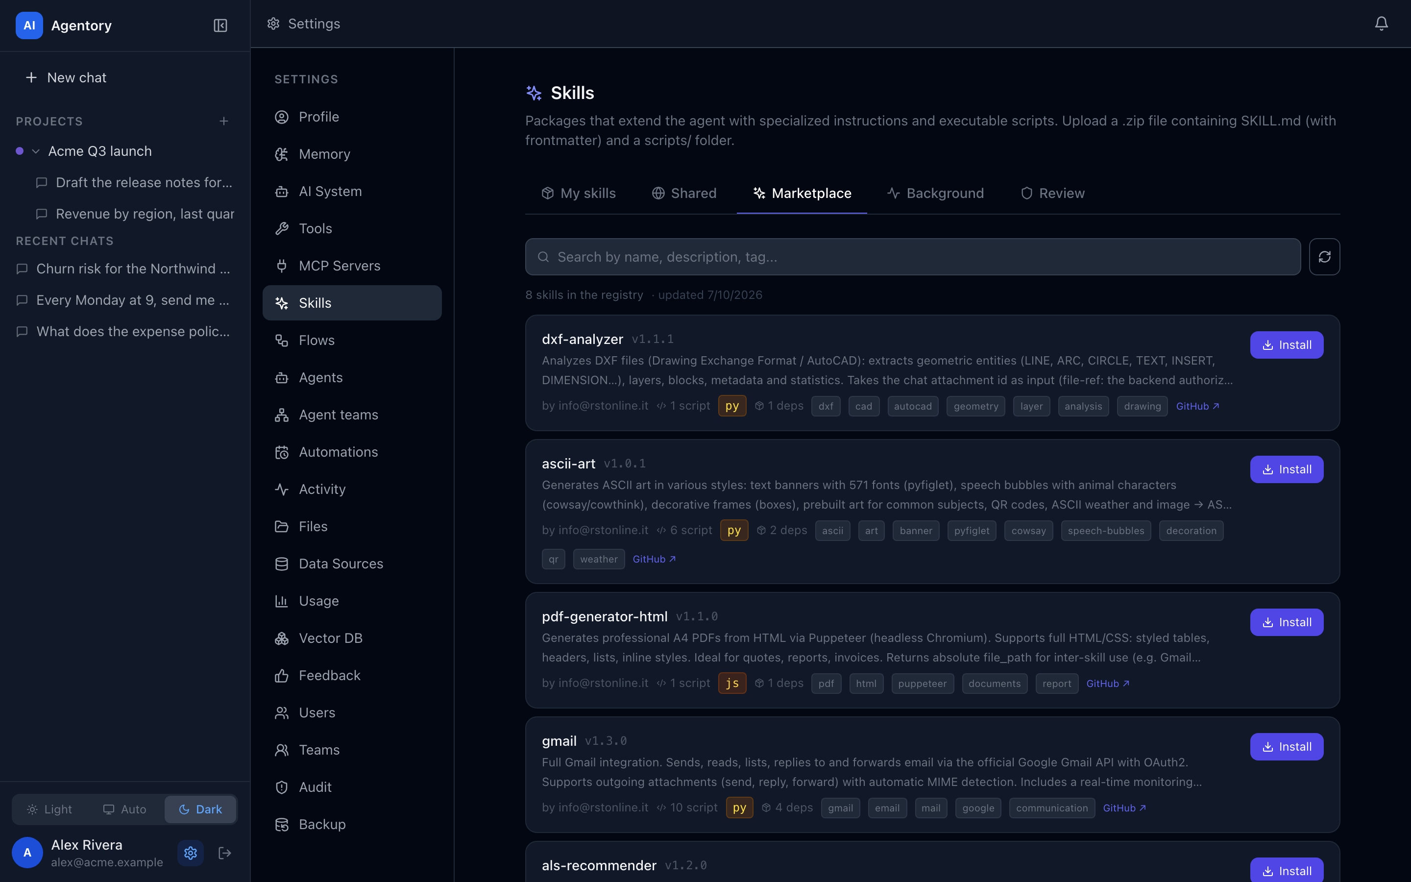Open chat 'Revenue by region, last quar'
This screenshot has height=882, width=1411.
pos(134,214)
